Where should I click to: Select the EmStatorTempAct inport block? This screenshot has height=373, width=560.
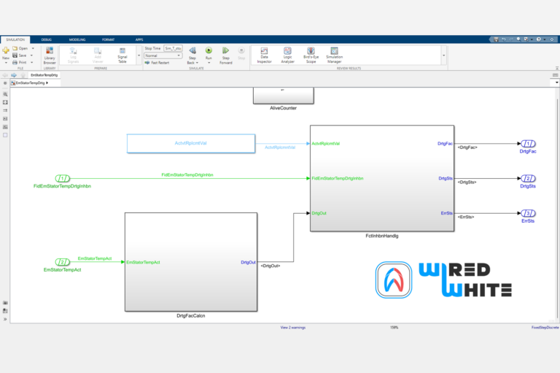click(62, 262)
